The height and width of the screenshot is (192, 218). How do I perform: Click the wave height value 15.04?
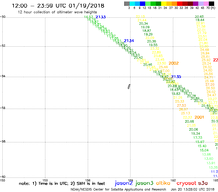[x=204, y=150]
